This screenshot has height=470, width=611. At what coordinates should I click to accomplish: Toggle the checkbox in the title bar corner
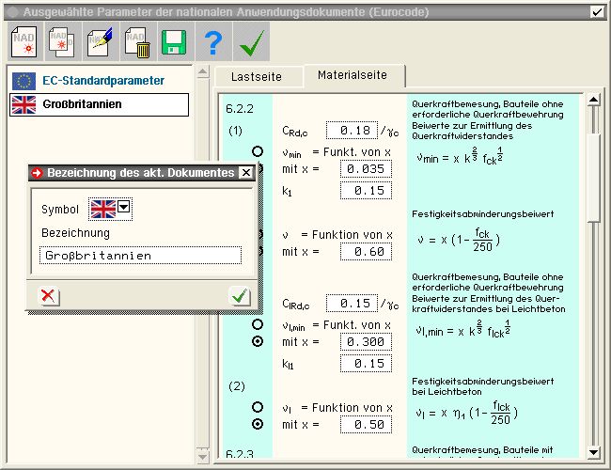click(597, 11)
